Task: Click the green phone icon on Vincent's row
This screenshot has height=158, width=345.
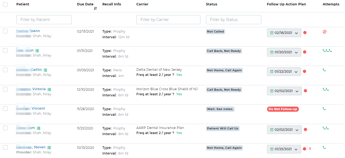Action: click(x=324, y=109)
